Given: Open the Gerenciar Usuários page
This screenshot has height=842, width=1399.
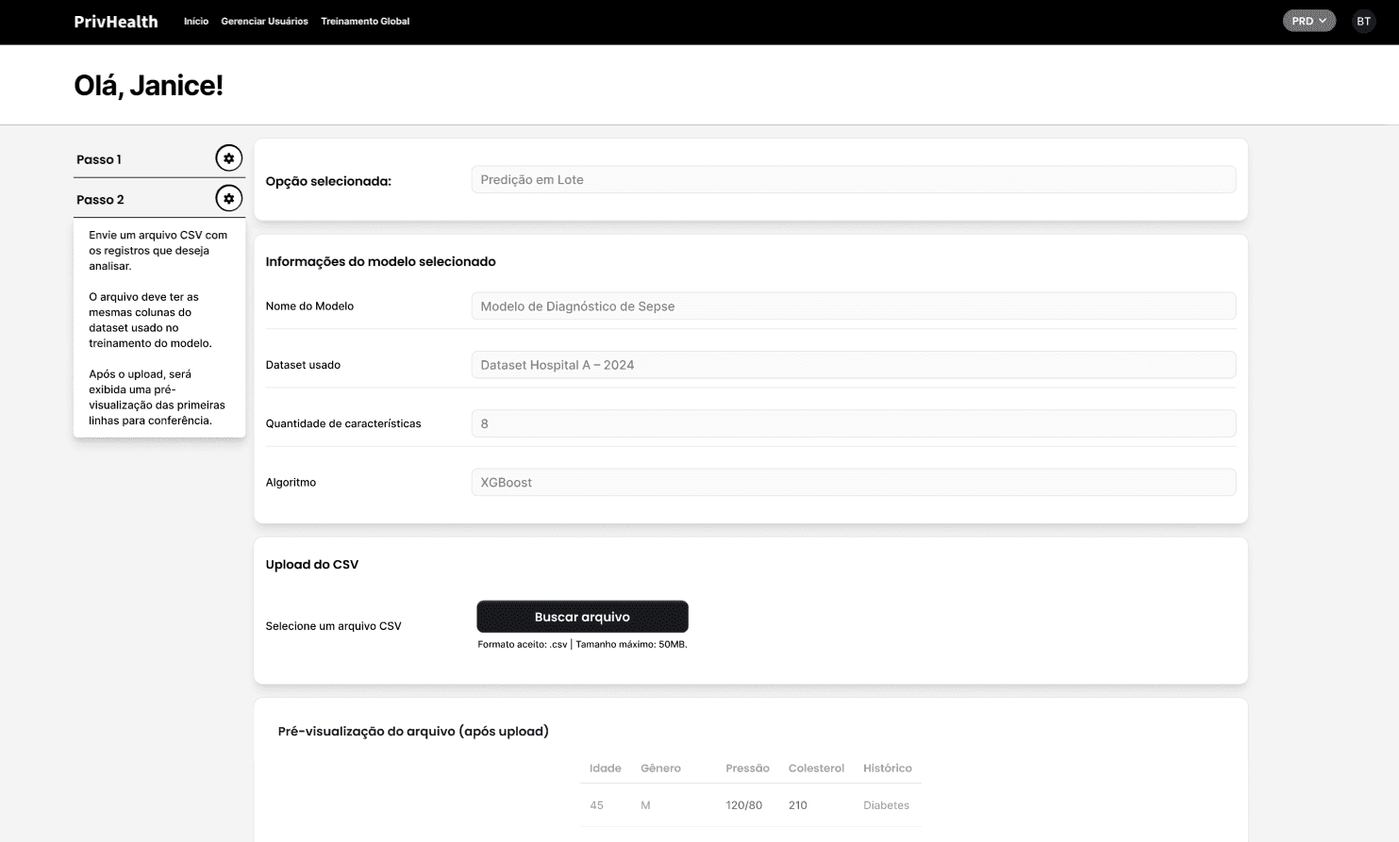Looking at the screenshot, I should (264, 20).
